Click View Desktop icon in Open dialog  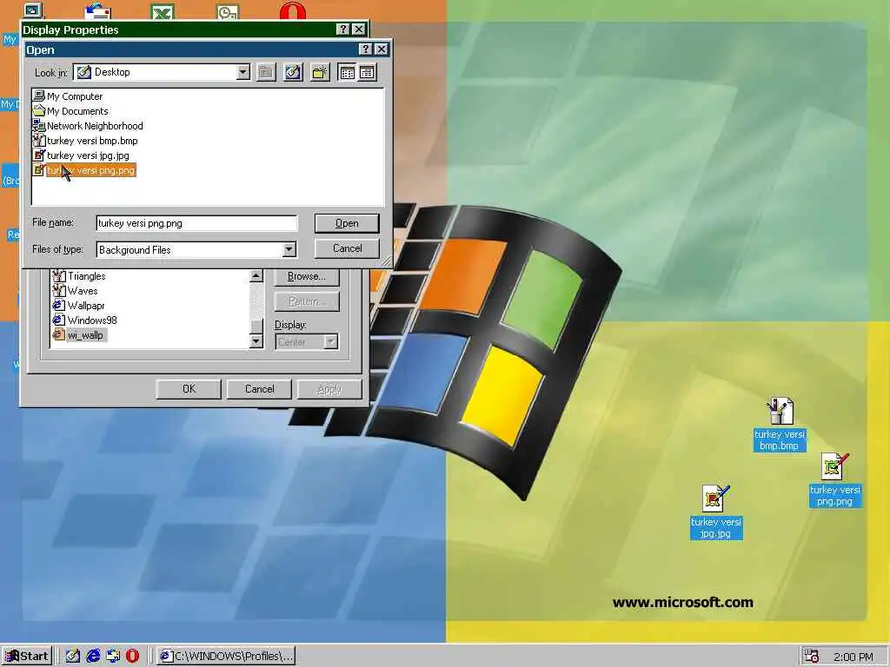point(293,73)
